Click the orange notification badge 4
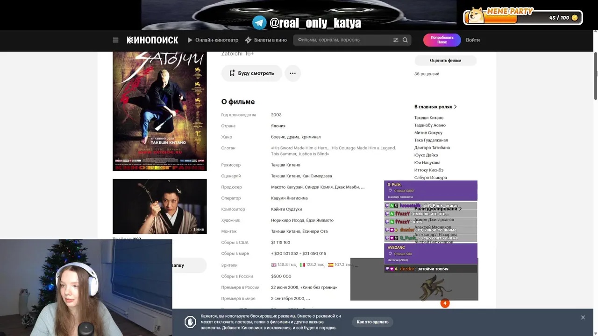 445,303
